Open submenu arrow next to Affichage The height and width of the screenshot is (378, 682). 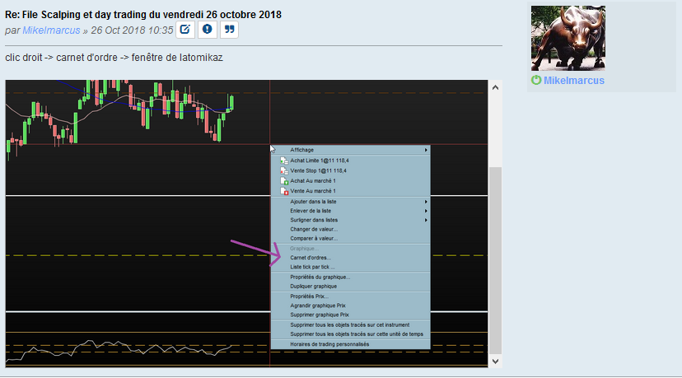pos(426,150)
